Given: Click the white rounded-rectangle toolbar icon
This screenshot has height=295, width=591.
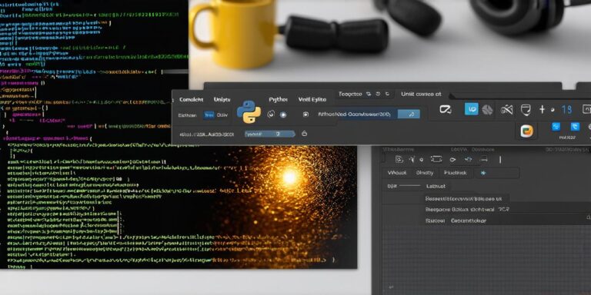Looking at the screenshot, I should [x=445, y=110].
